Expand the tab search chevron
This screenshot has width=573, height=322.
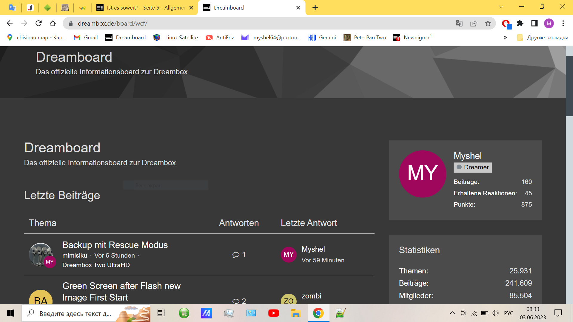501,7
